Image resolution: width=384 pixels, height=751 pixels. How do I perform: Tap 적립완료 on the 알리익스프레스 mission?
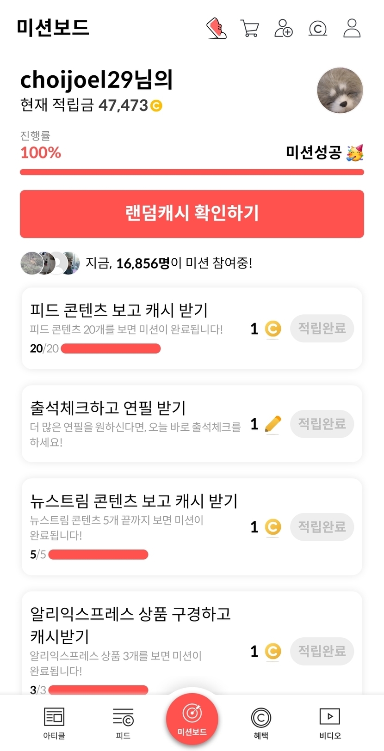click(x=322, y=651)
